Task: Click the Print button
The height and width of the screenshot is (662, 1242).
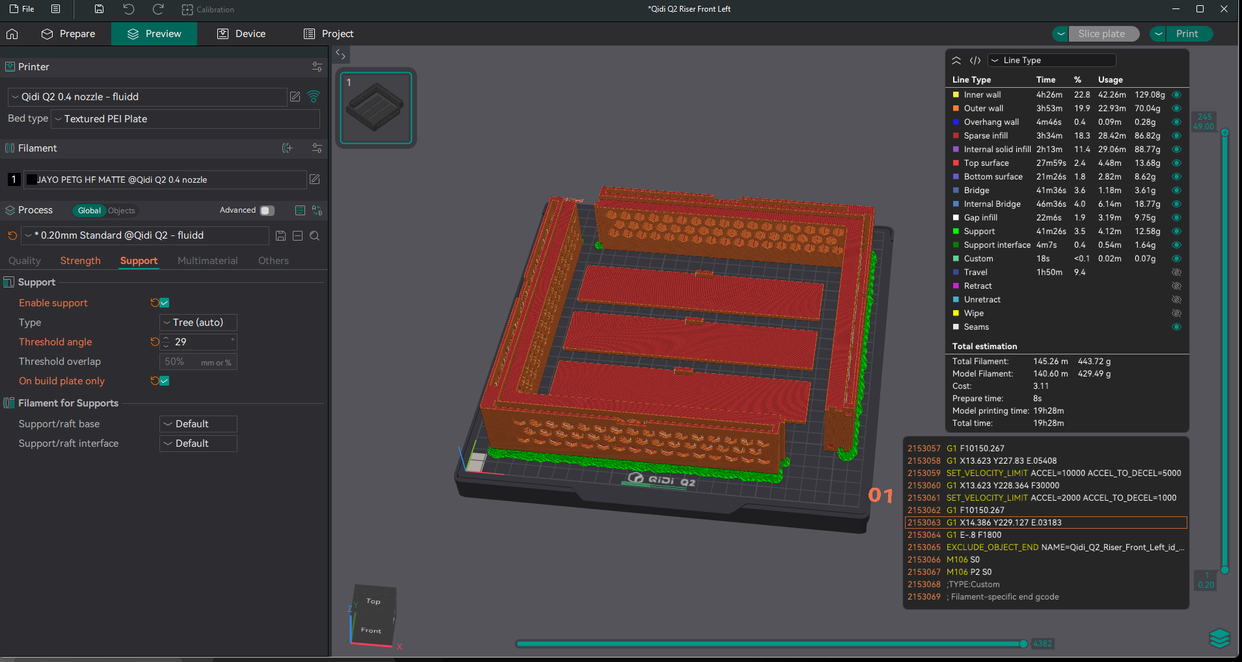Action: [1187, 34]
